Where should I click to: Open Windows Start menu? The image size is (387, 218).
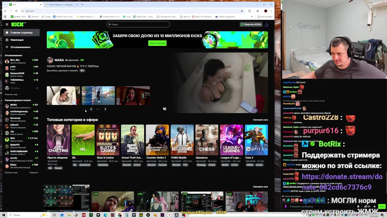click(x=3, y=215)
